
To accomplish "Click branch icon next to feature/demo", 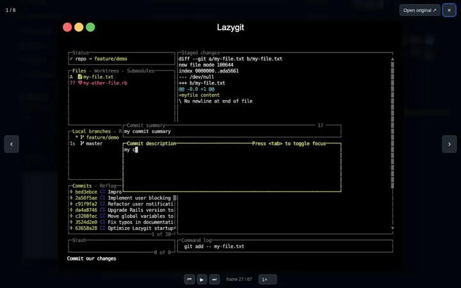I will pyautogui.click(x=82, y=137).
